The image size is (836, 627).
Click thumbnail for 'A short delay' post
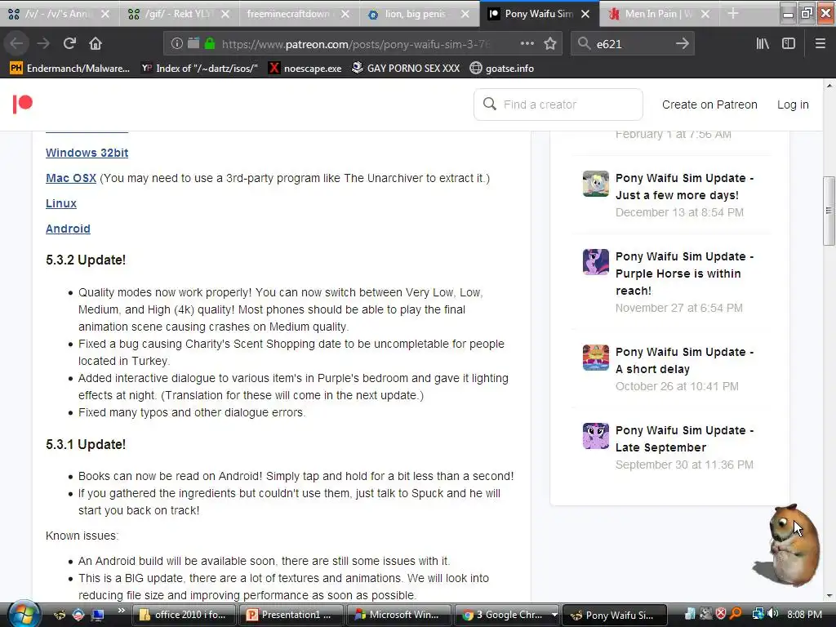595,358
